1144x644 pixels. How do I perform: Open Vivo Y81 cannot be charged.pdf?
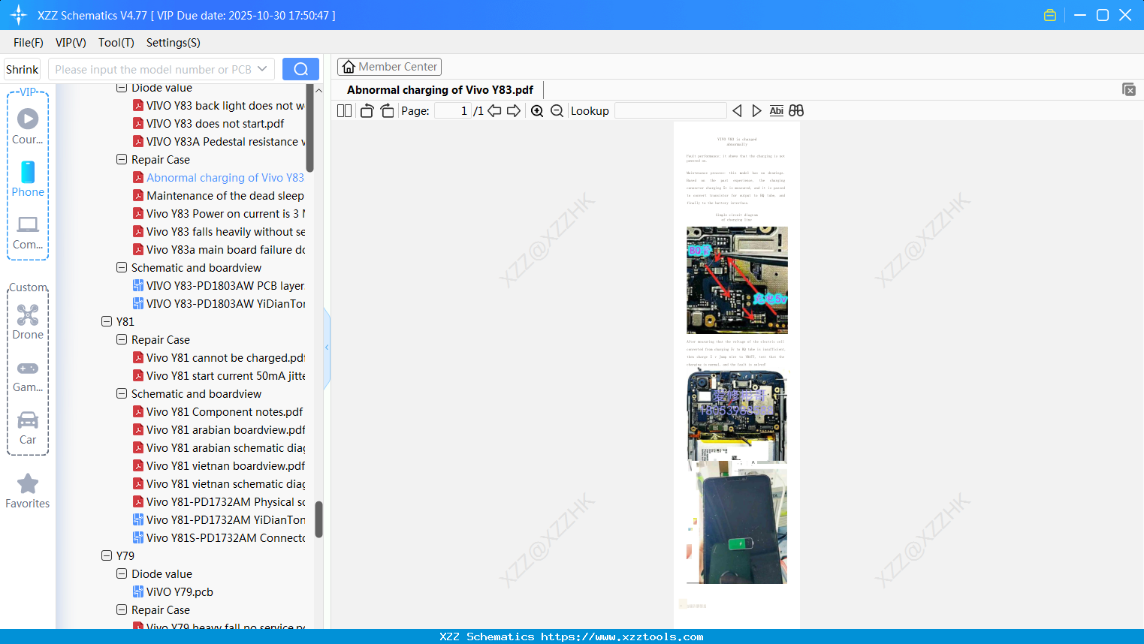point(219,358)
